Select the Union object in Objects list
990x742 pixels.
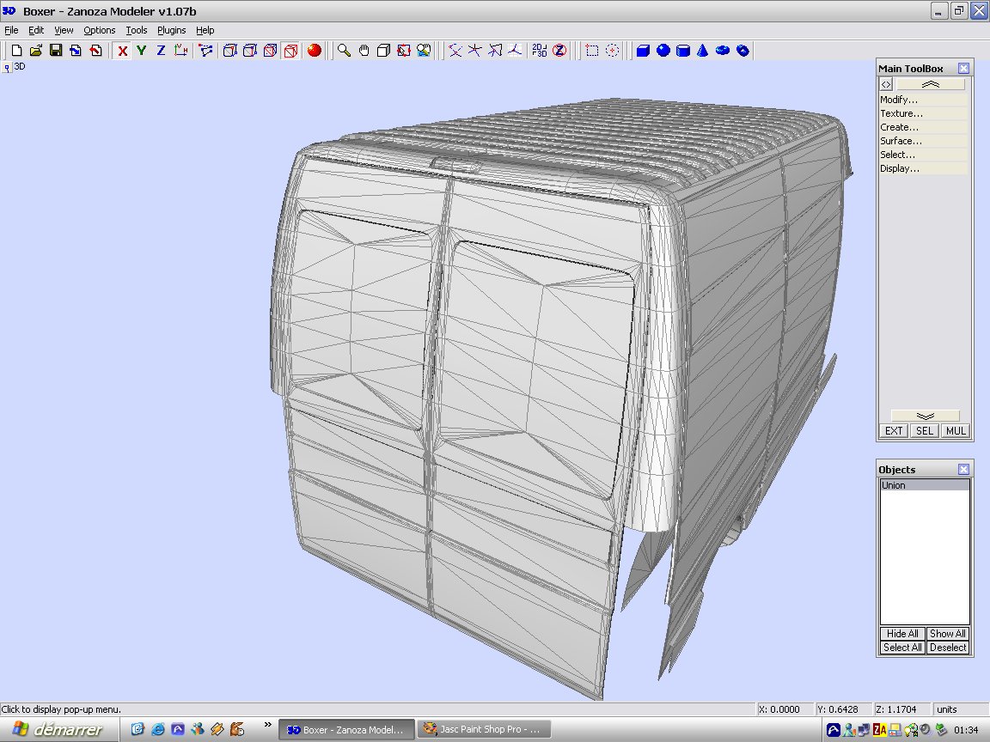point(924,485)
